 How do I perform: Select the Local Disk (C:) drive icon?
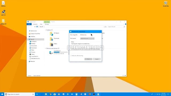coord(51,53)
